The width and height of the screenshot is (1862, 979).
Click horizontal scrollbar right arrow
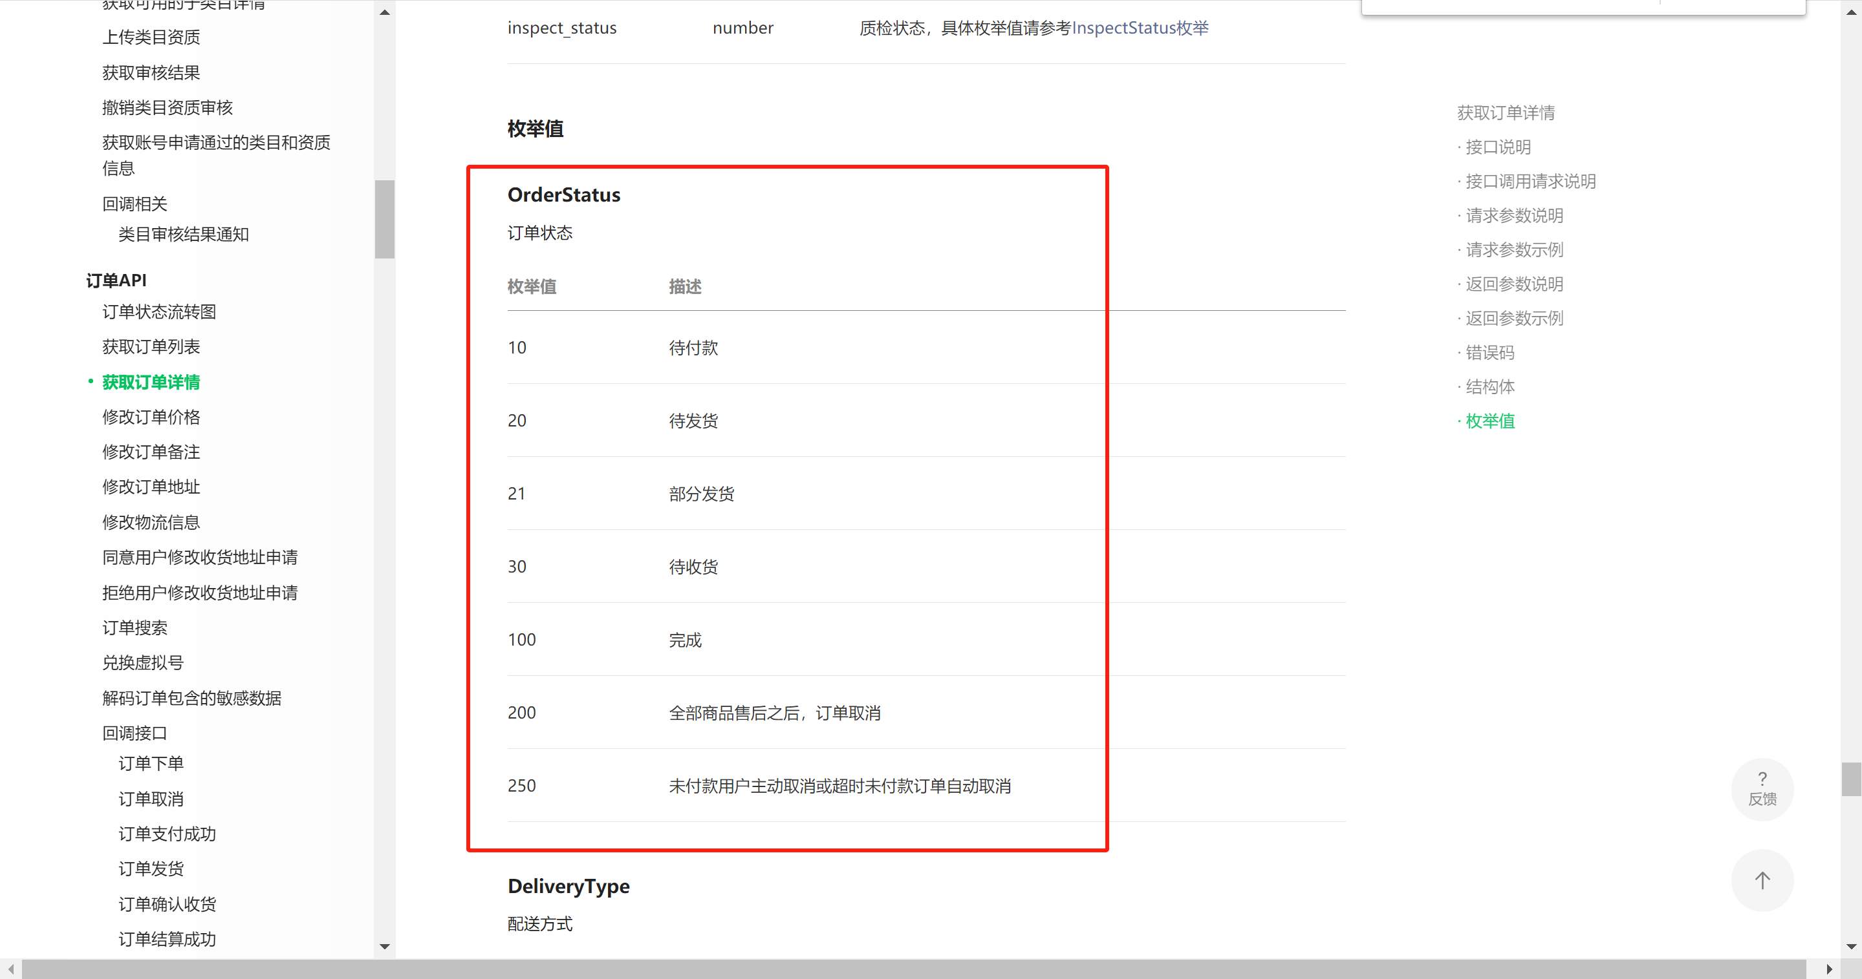1830,969
